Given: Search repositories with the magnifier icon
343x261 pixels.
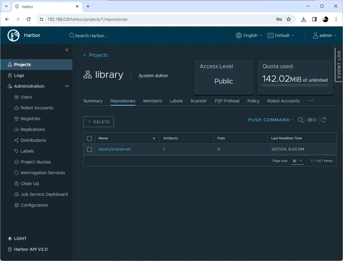Looking at the screenshot, I should [x=301, y=120].
